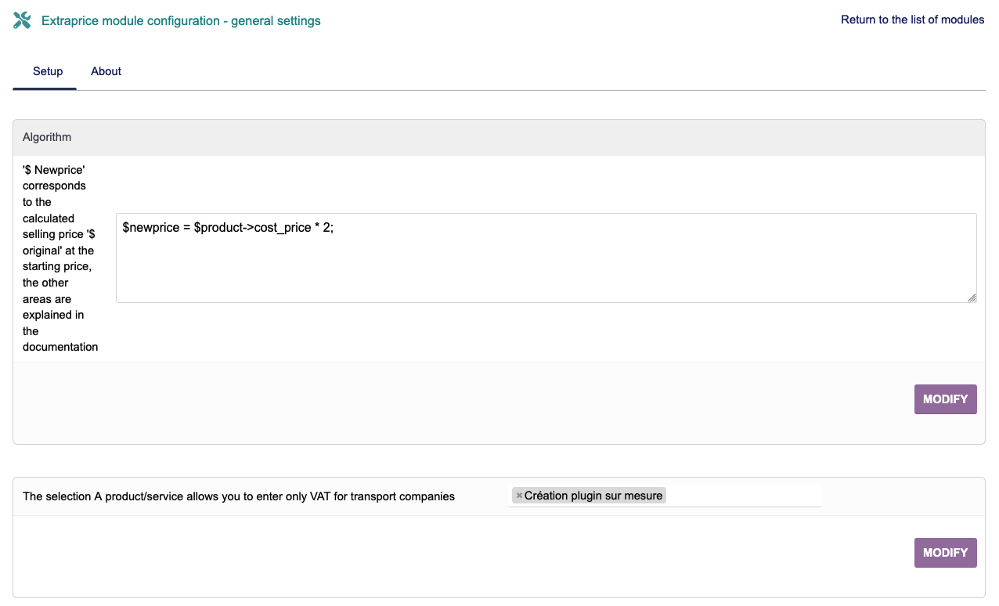The width and height of the screenshot is (999, 606).
Task: Click the word 'documentation' in the algorithm description
Action: (60, 347)
